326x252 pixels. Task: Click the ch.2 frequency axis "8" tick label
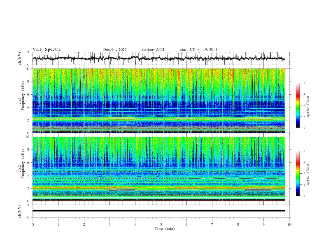pos(29,149)
